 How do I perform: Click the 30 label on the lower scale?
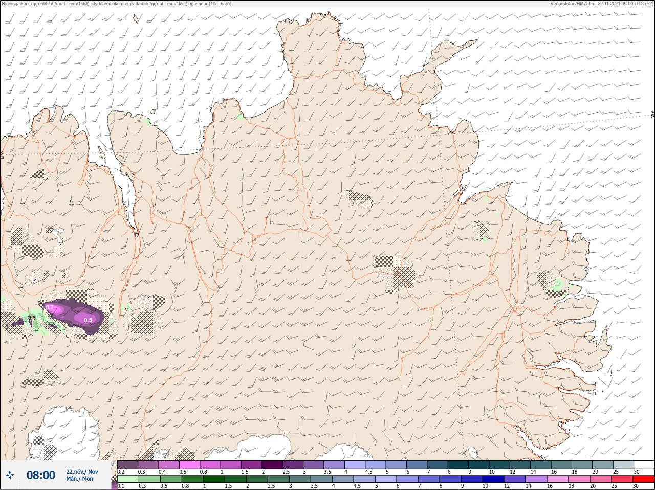[x=636, y=486]
